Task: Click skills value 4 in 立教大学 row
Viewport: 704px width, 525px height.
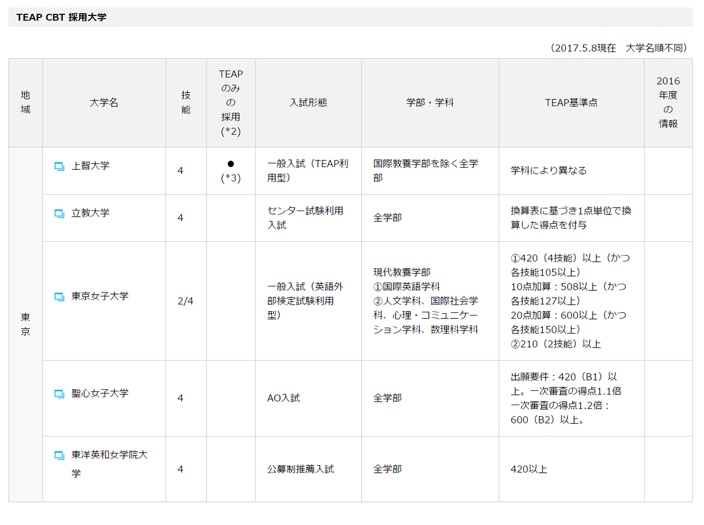Action: pos(186,218)
